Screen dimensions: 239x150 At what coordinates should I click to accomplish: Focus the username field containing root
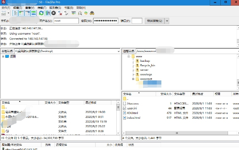click(66, 21)
